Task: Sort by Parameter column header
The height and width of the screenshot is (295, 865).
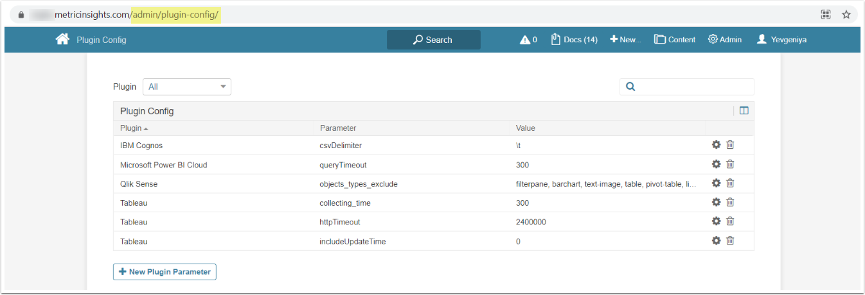Action: 338,128
